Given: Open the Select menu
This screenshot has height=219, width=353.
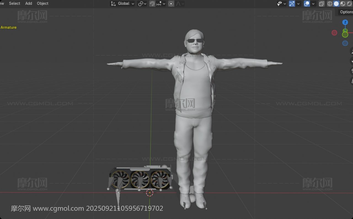Looking at the screenshot, I should click(14, 3).
